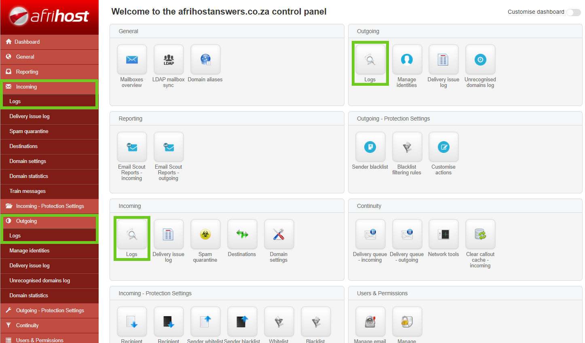
Task: Open Network tools icon
Action: tap(444, 235)
